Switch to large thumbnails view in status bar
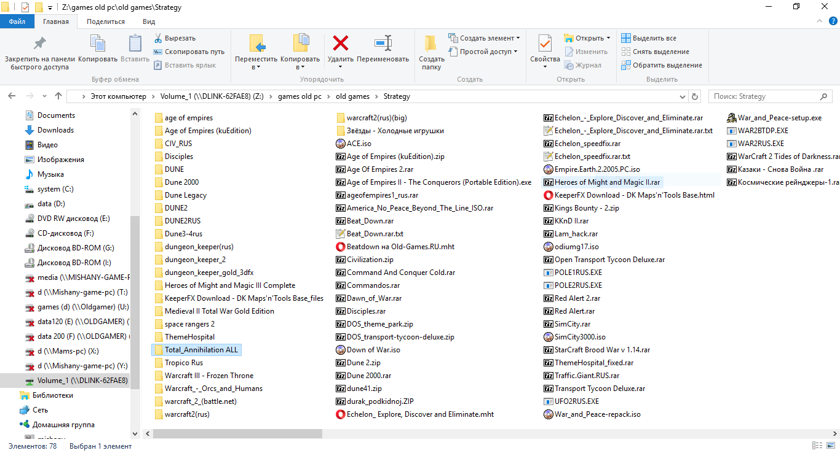 click(x=830, y=446)
